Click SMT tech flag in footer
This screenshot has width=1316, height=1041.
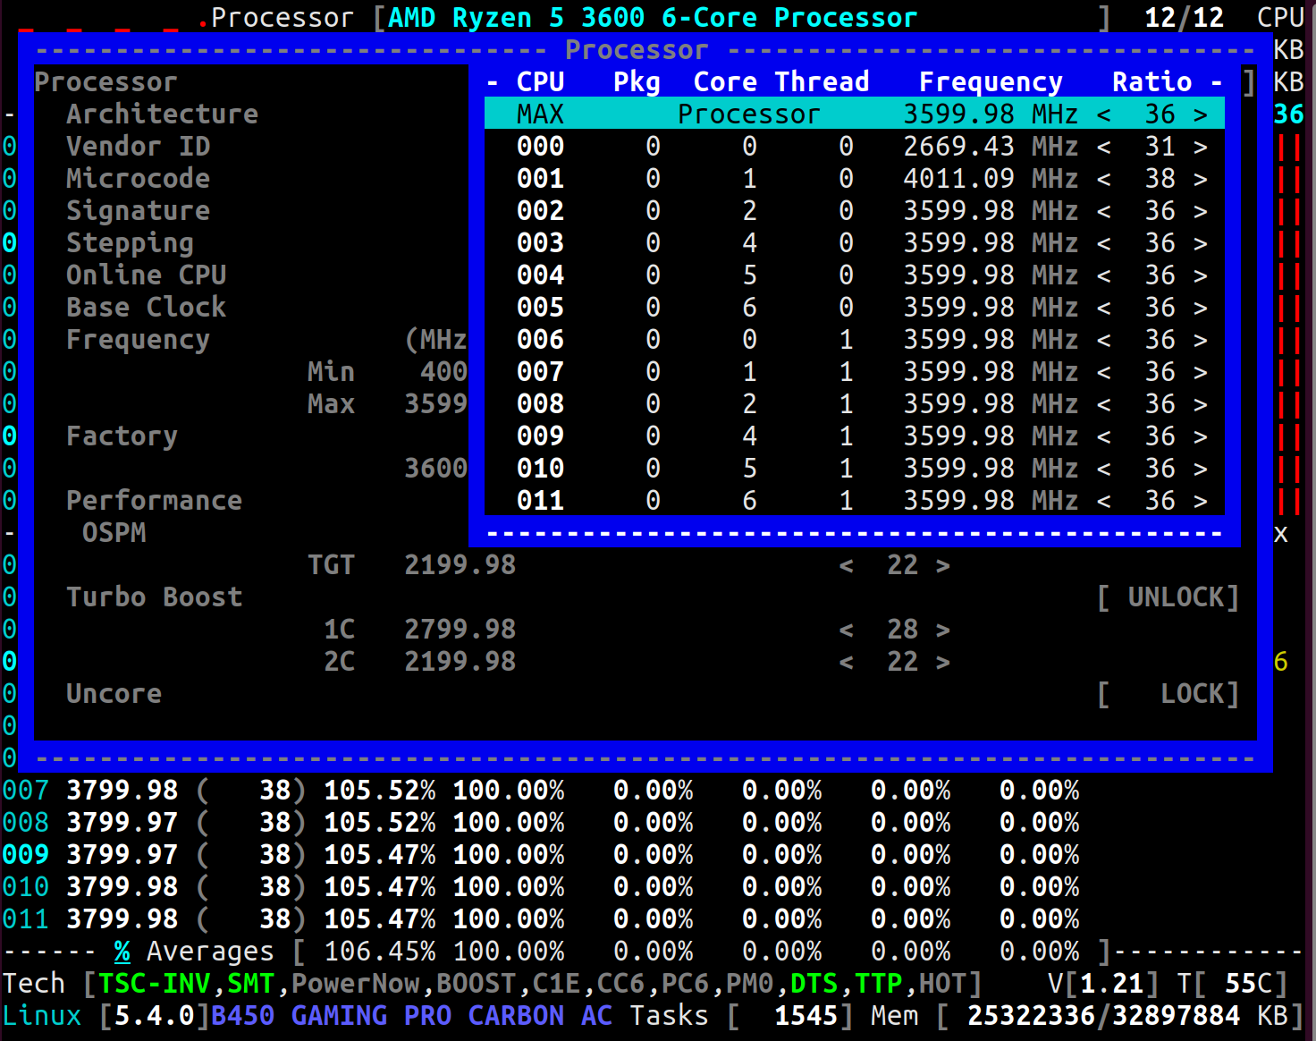pyautogui.click(x=250, y=984)
